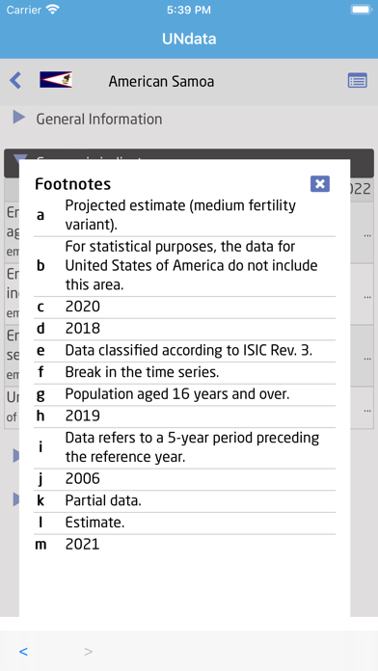Tap the Estimate footnote row
The width and height of the screenshot is (378, 671).
coord(185,523)
